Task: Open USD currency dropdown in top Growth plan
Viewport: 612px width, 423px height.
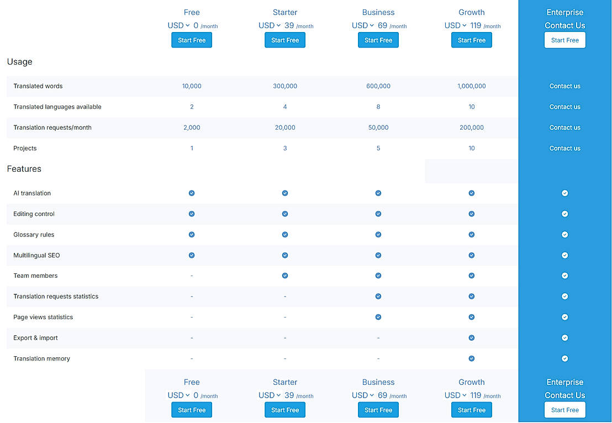Action: pos(456,25)
